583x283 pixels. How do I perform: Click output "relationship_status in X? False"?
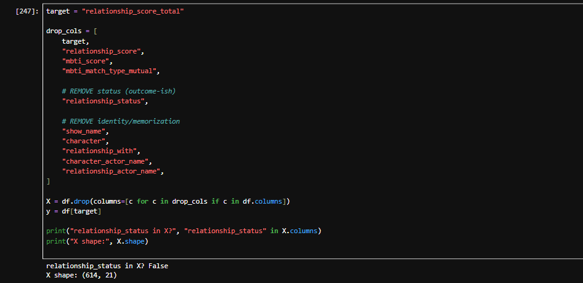coord(107,266)
